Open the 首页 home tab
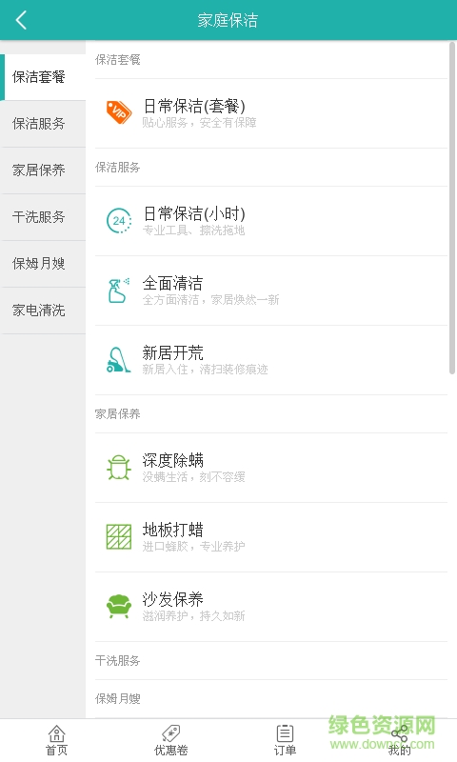This screenshot has width=457, height=762. click(x=57, y=740)
